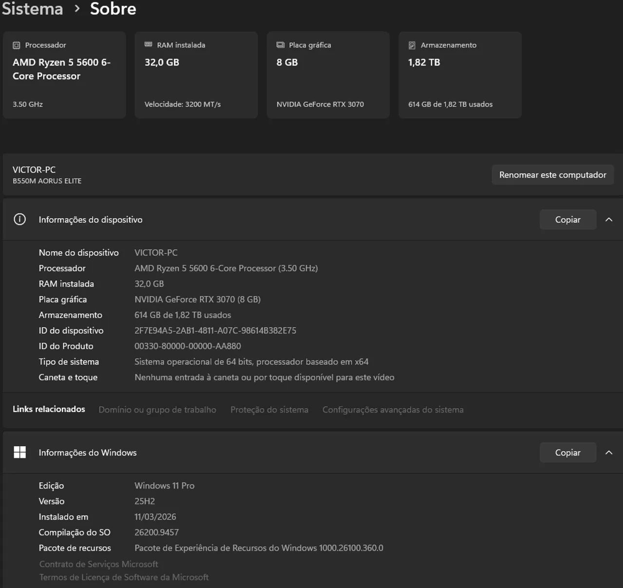The height and width of the screenshot is (588, 623).
Task: Click the Velocidade: 3200 MT/s text
Action: coord(183,104)
